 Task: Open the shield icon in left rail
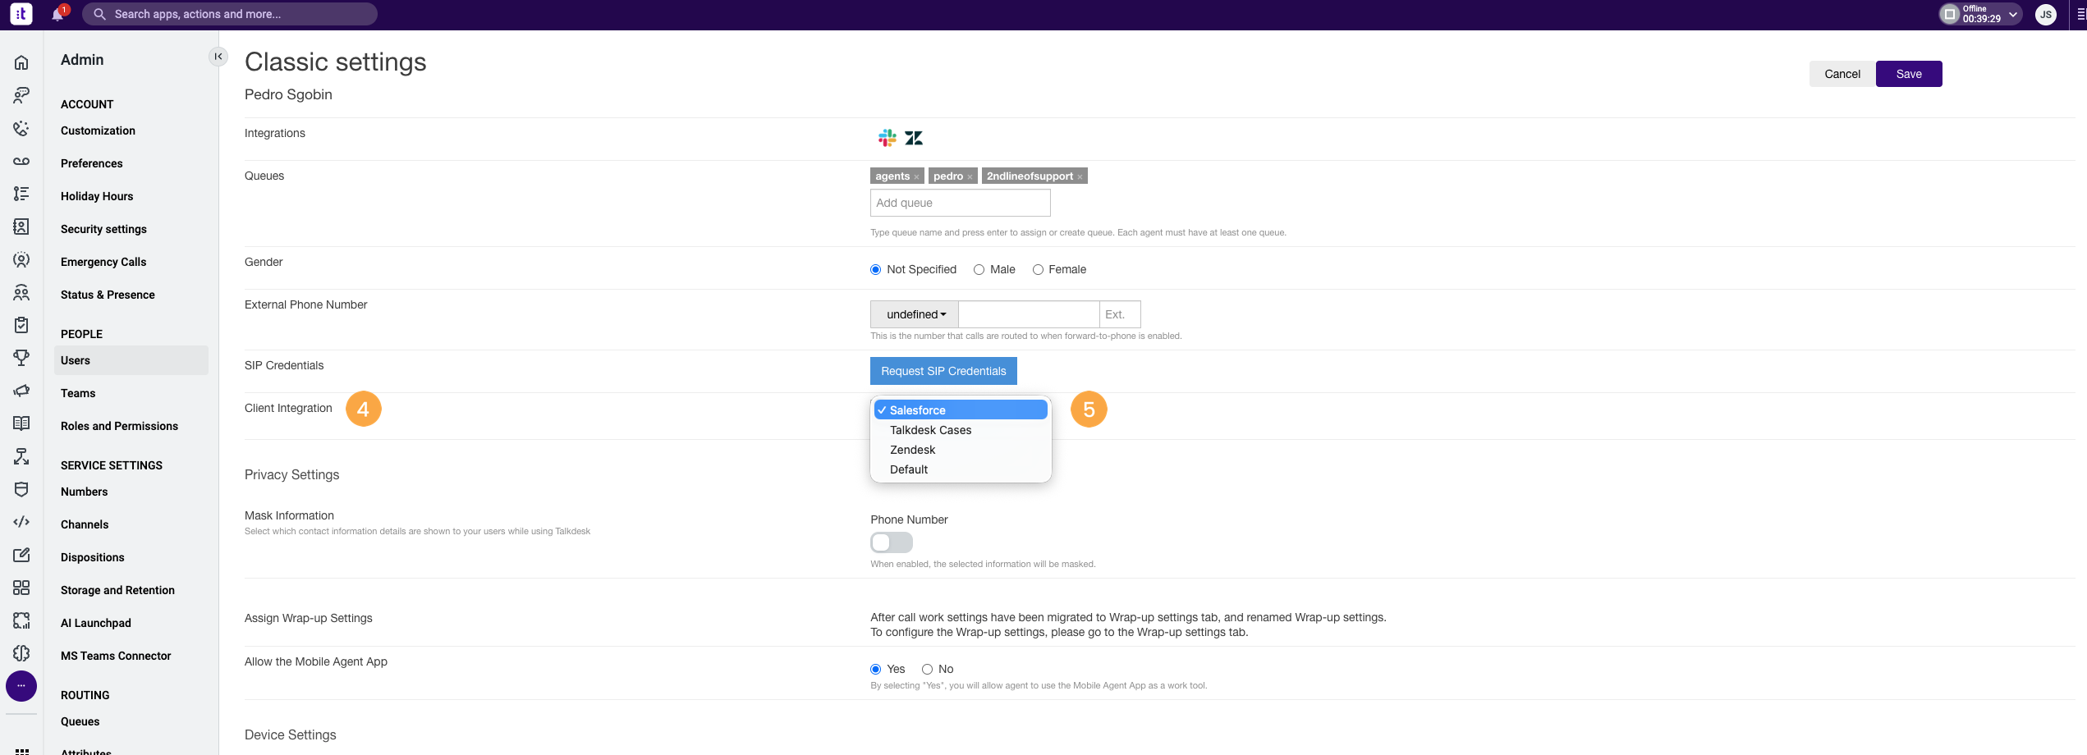tap(21, 489)
